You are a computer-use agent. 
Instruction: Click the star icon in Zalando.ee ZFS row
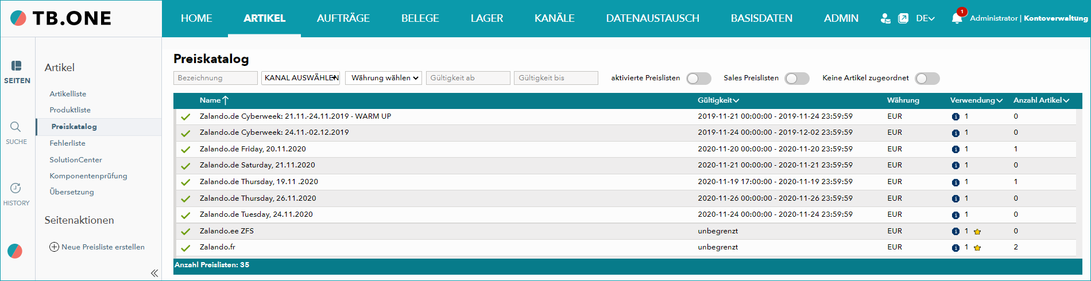[977, 232]
